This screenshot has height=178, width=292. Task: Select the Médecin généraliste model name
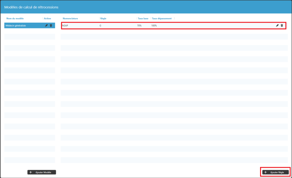[16, 25]
